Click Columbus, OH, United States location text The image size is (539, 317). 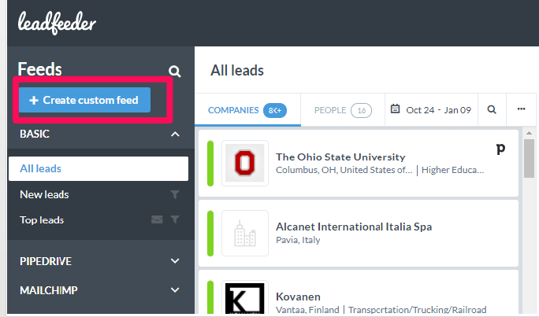click(344, 170)
